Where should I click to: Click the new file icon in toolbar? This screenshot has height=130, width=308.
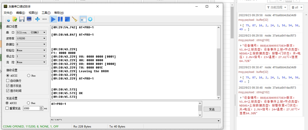(8, 19)
